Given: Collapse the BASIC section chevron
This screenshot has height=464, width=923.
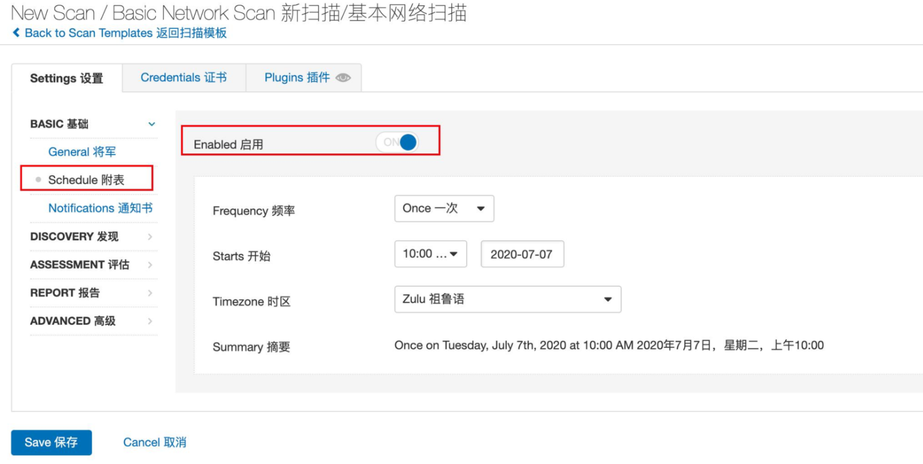Looking at the screenshot, I should [x=152, y=125].
